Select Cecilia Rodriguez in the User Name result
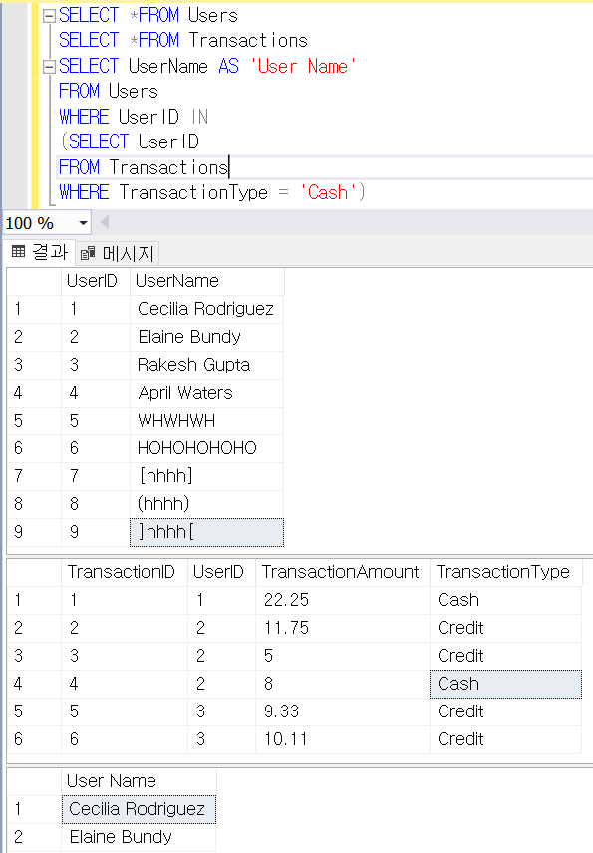The height and width of the screenshot is (853, 593). tap(139, 809)
